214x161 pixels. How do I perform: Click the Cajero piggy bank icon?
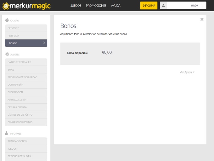(x=7, y=20)
